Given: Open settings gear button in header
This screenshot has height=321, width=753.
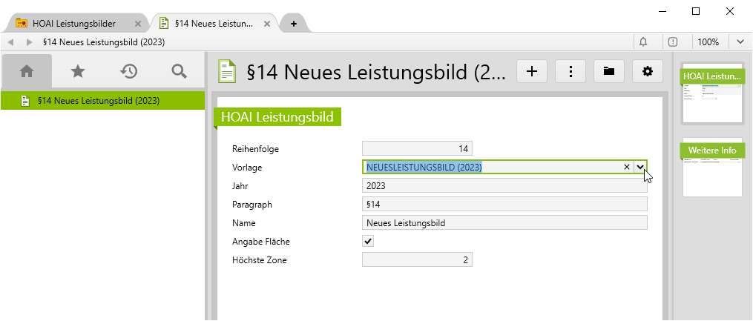Looking at the screenshot, I should pyautogui.click(x=648, y=71).
